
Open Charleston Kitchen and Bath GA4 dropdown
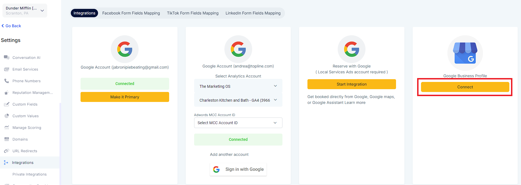[238, 100]
